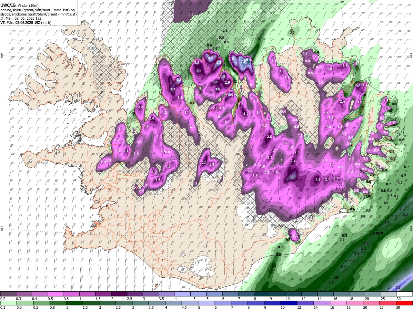
Task: Click the "25" label on the upper colour scale
Action: pyautogui.click(x=383, y=298)
